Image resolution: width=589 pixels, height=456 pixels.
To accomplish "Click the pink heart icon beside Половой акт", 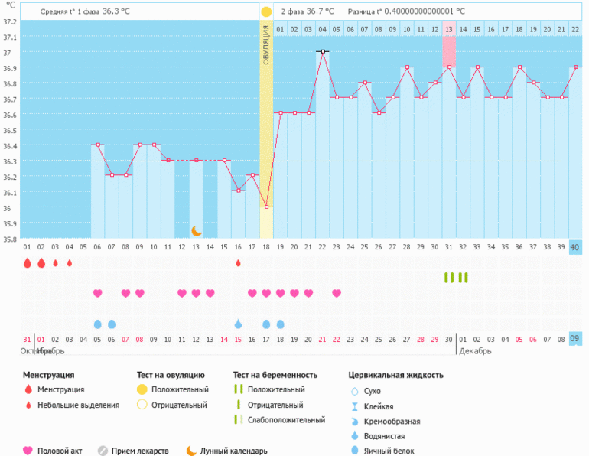I will [28, 451].
